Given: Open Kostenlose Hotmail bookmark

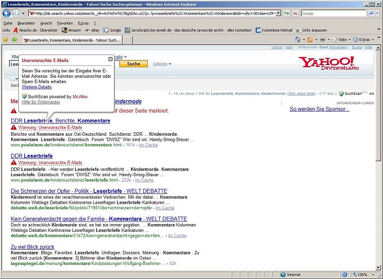Looking at the screenshot, I should 274,30.
